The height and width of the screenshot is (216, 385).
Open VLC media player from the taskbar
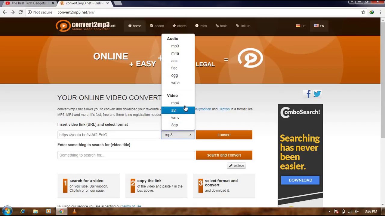pyautogui.click(x=74, y=211)
